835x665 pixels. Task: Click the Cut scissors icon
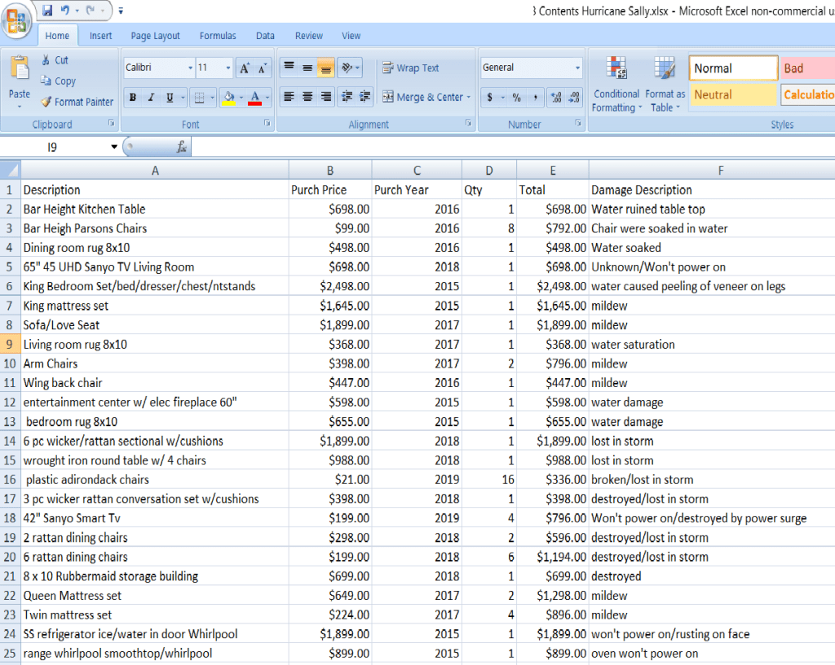[47, 60]
